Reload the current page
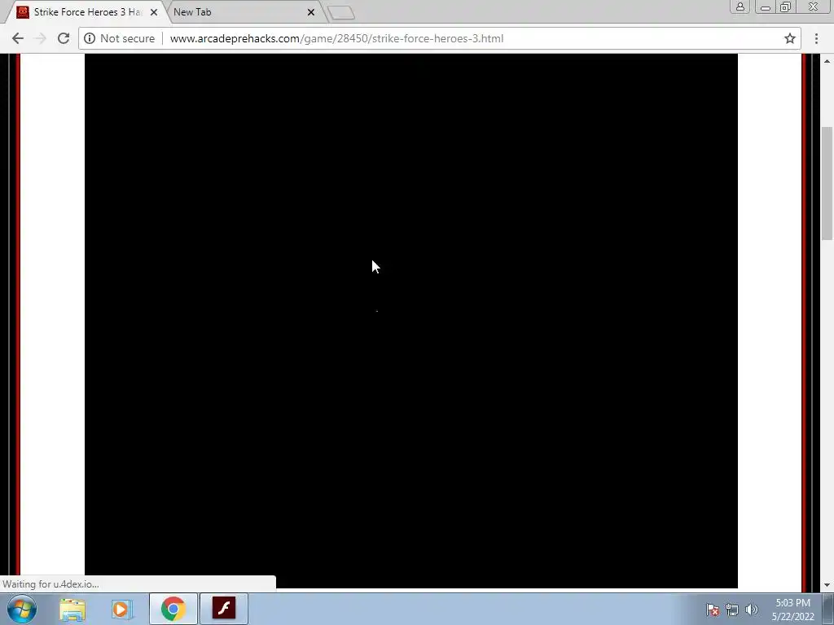Viewport: 834px width, 625px height. tap(64, 38)
